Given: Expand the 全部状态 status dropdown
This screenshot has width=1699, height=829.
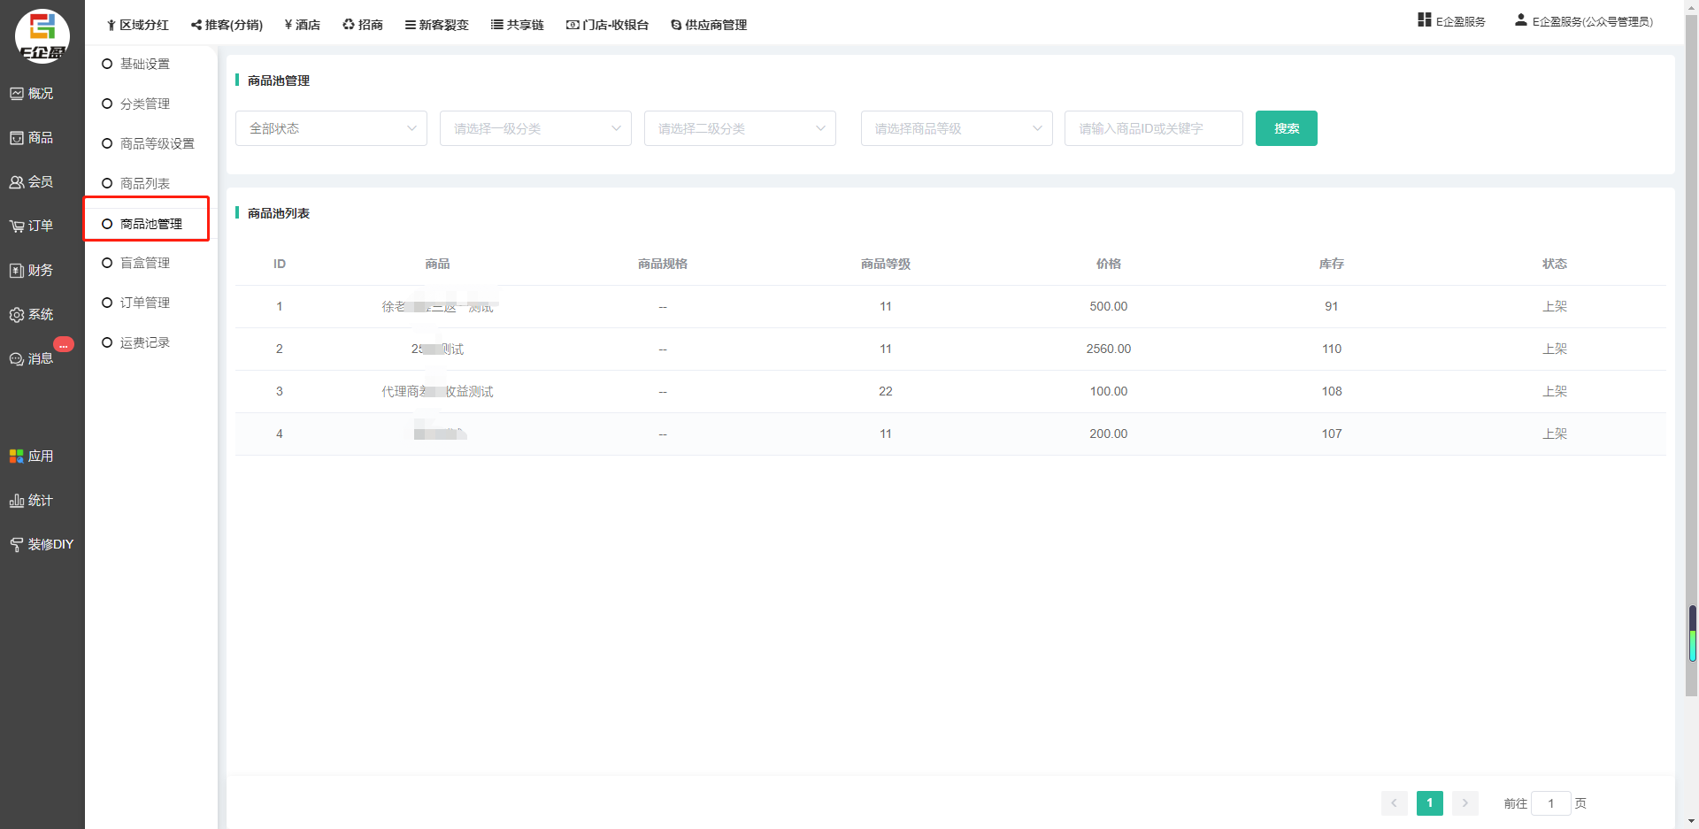Looking at the screenshot, I should pyautogui.click(x=331, y=128).
